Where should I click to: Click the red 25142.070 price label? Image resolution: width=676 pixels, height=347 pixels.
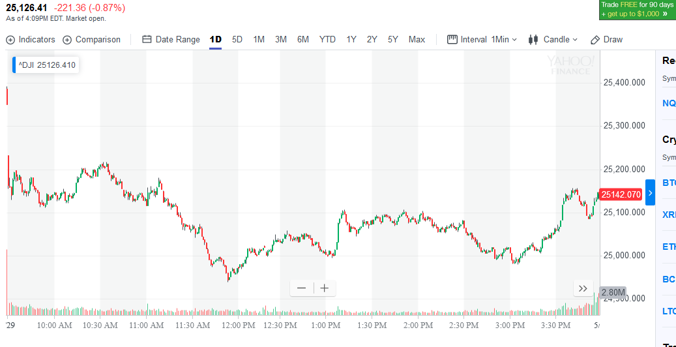(621, 194)
